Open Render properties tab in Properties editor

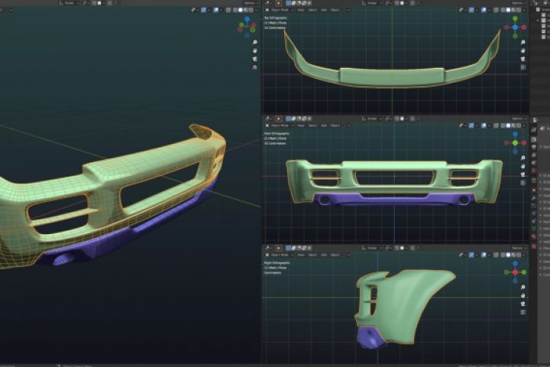click(533, 139)
